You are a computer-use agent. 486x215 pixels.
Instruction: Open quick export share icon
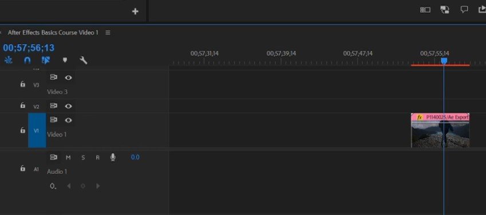coord(482,10)
